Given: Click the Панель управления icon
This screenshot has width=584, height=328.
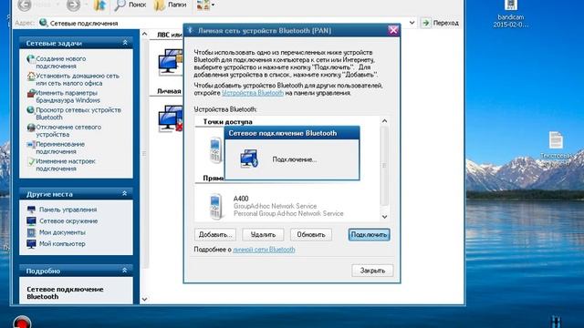Looking at the screenshot, I should point(31,210).
